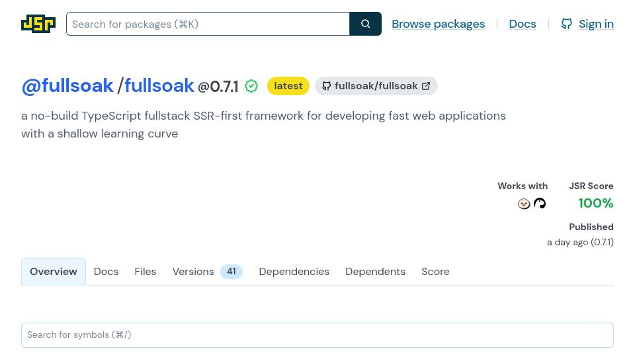This screenshot has width=635, height=357.
Task: Open the fullsoak package name link
Action: click(159, 86)
